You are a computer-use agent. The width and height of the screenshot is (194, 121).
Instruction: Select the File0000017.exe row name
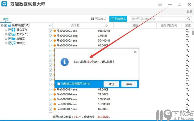pyautogui.click(x=67, y=109)
